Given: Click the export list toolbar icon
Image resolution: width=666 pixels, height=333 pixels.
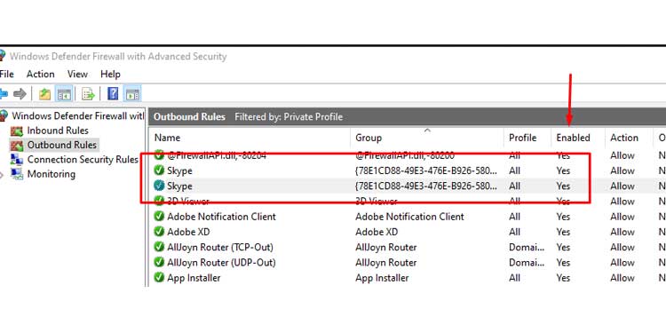Looking at the screenshot, I should pyautogui.click(x=88, y=94).
